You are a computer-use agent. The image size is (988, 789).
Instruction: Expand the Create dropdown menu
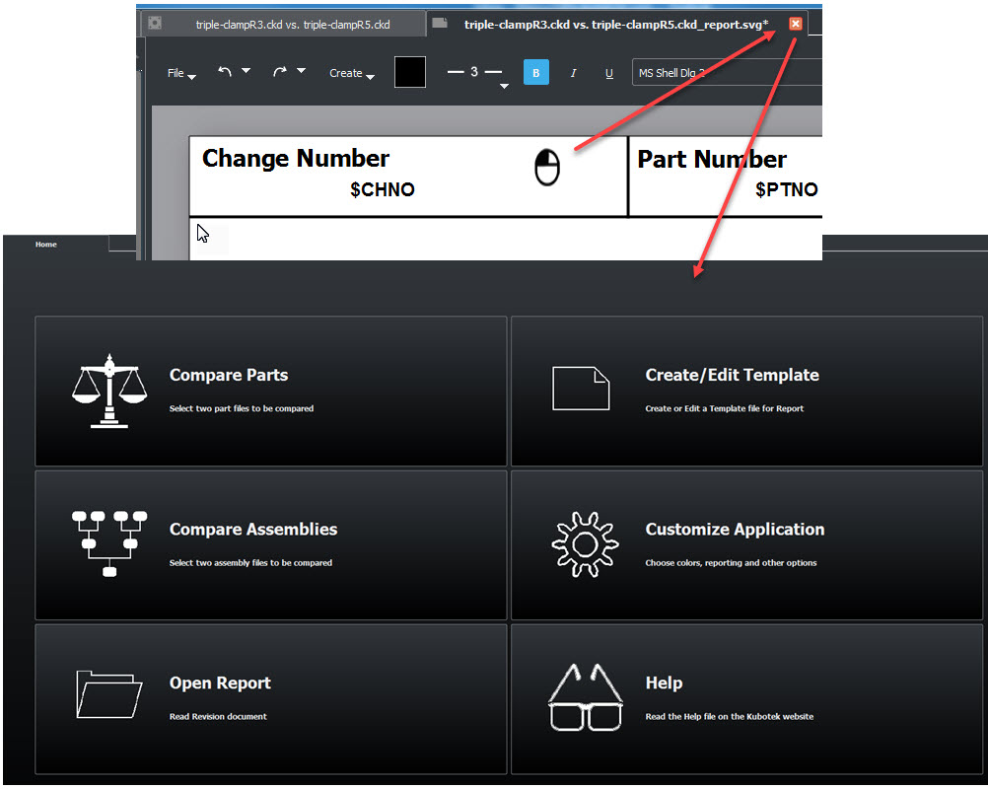351,74
